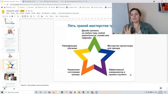The height and width of the screenshot is (94, 168).
Task: Open Chrome from the taskbar
Action: 75,92
